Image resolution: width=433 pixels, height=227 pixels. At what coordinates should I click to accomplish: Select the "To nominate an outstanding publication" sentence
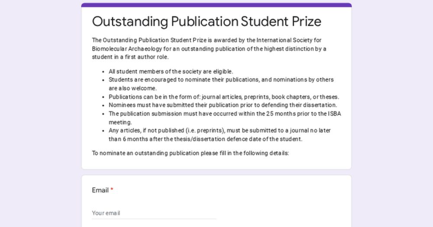pyautogui.click(x=190, y=153)
